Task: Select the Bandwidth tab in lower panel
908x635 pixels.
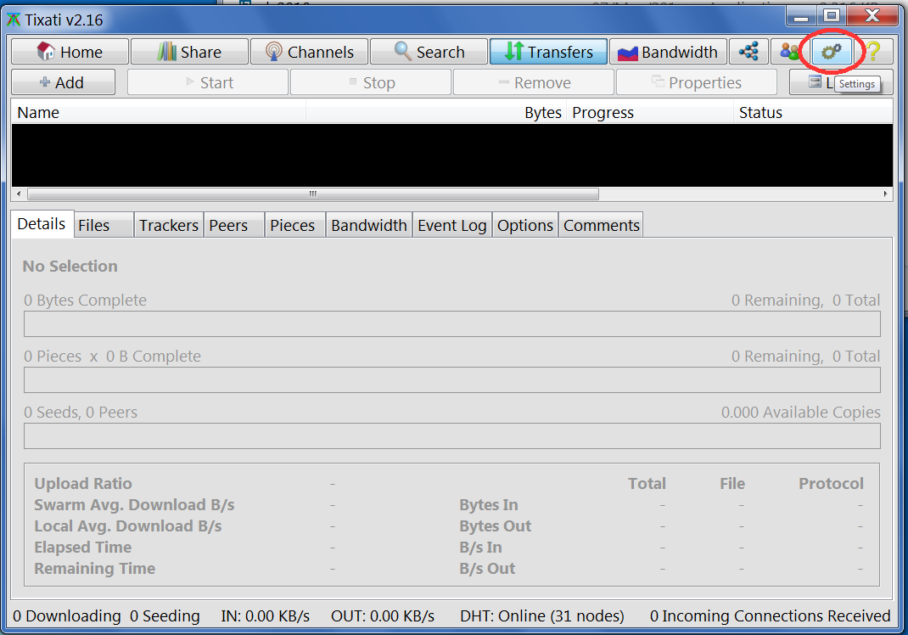Action: (369, 225)
